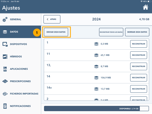152x114 pixels.
Task: Click layers icon next to 13,7 MB
Action: point(96,89)
